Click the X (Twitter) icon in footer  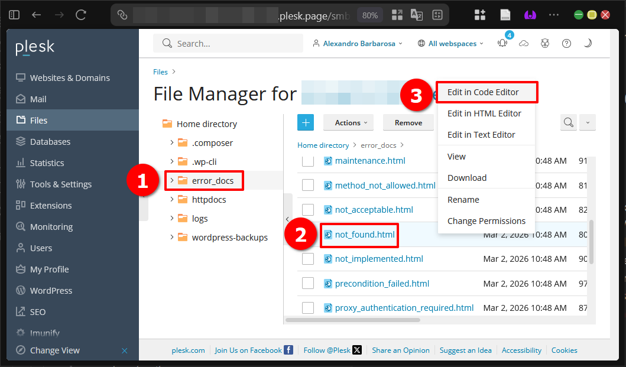pos(357,350)
